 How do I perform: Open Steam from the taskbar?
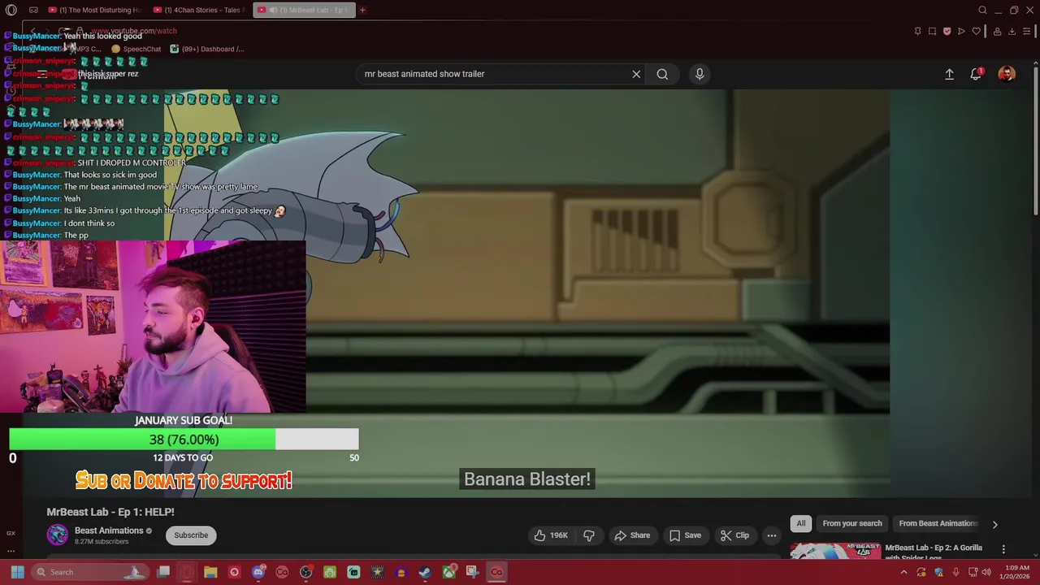[424, 572]
